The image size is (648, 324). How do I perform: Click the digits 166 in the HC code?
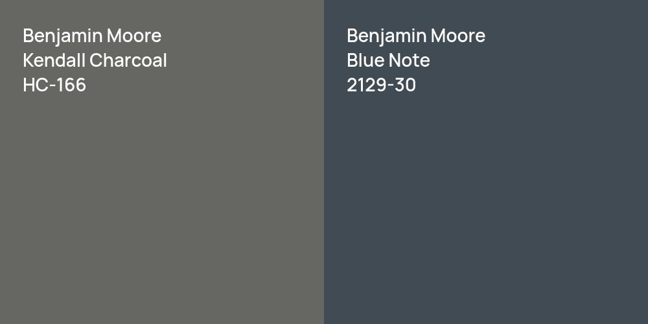[70, 85]
